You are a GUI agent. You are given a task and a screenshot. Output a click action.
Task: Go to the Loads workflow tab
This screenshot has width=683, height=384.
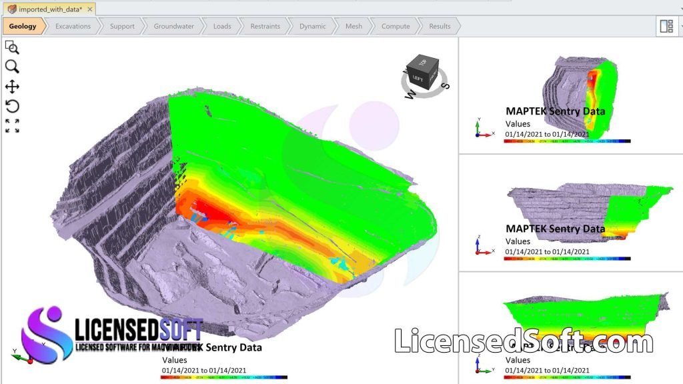[222, 26]
